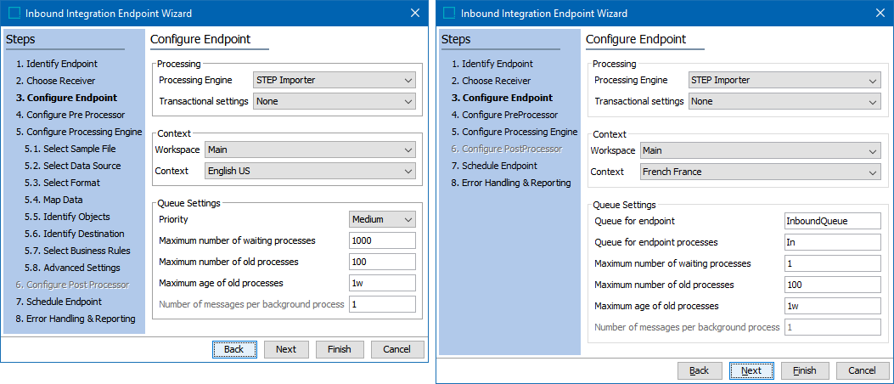Select step 5.4 Map Data
The image size is (894, 384).
pos(53,200)
